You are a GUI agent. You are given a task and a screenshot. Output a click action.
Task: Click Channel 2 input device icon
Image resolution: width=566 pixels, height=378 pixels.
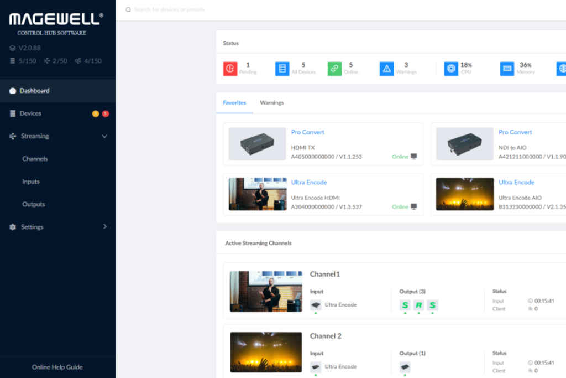[x=316, y=367]
